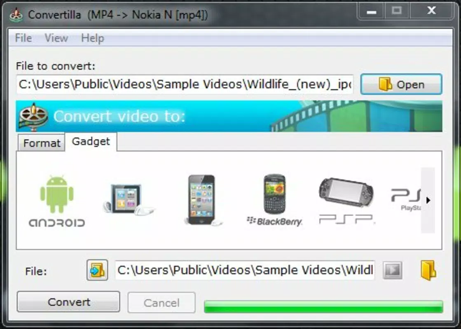The image size is (461, 329).
Task: Close the Convertilla window
Action: click(432, 11)
